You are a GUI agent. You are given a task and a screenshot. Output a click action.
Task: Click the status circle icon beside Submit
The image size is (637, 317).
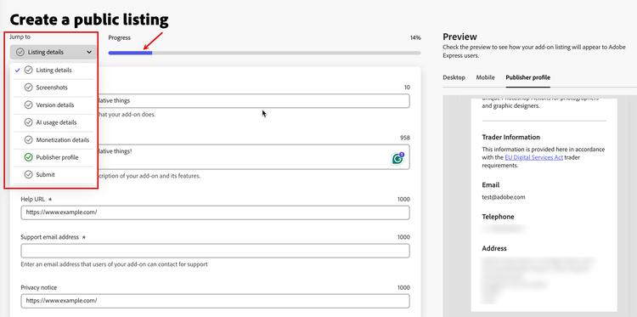point(28,175)
